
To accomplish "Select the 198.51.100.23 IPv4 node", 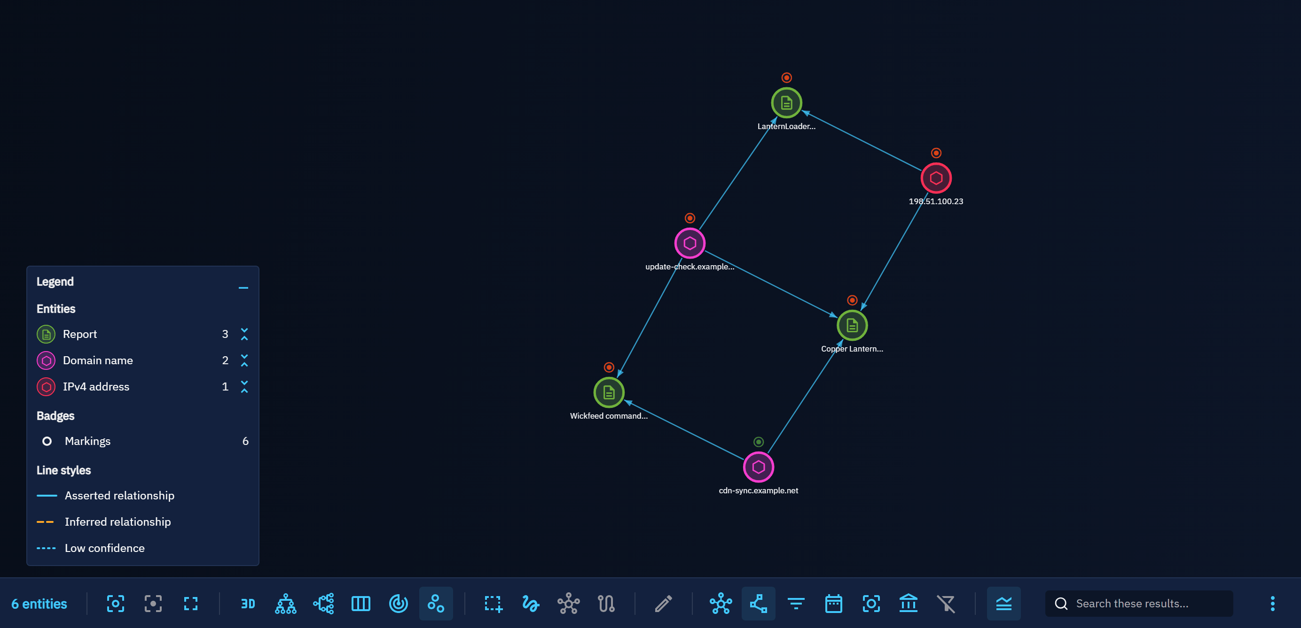I will tap(936, 178).
